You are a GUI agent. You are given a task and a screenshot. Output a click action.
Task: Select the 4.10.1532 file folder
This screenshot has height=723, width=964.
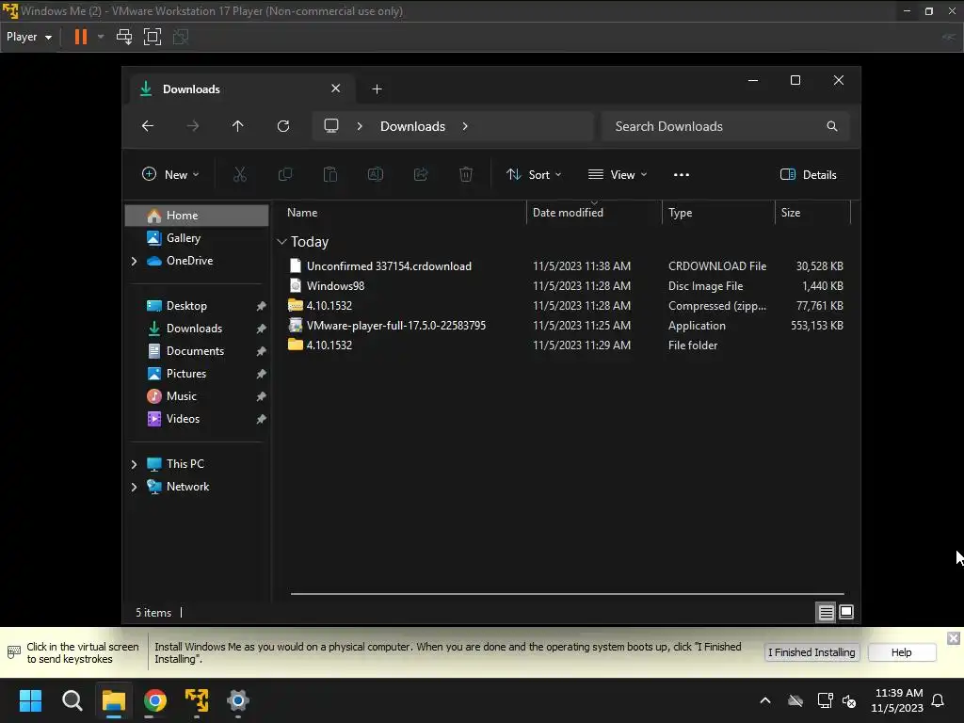(x=565, y=345)
